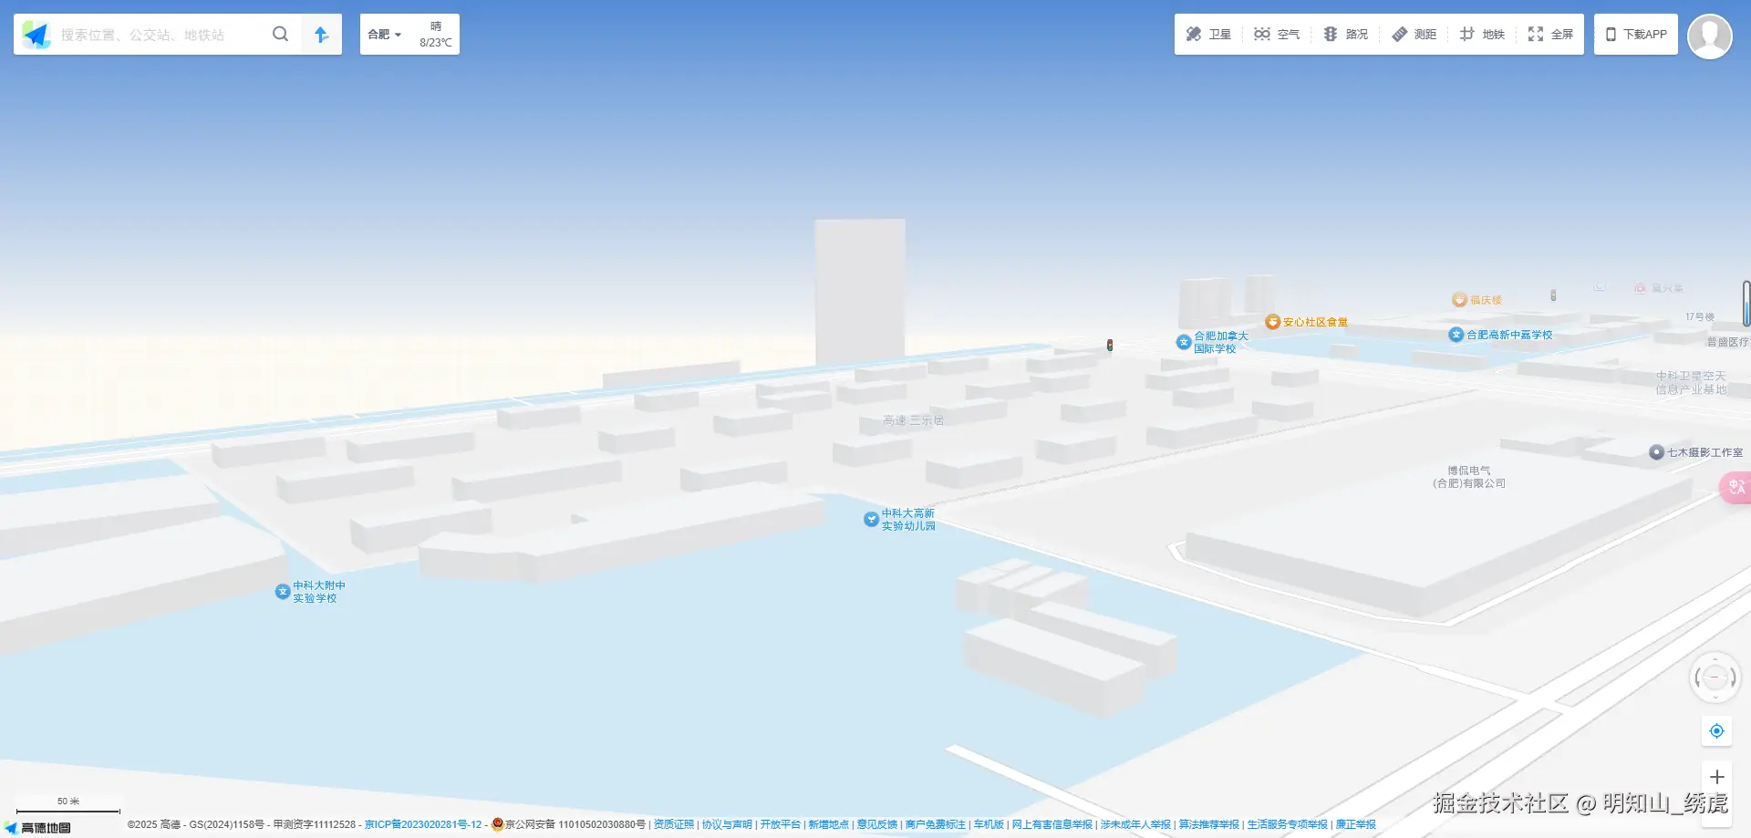Viewport: 1751px width, 838px height.
Task: Click the compass rotation control
Action: tap(1715, 678)
